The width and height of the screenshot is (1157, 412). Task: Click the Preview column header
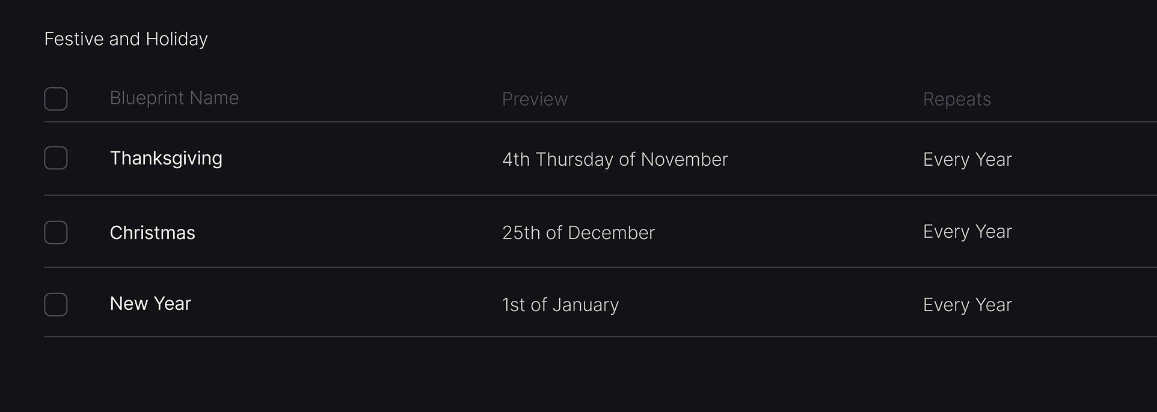point(535,99)
